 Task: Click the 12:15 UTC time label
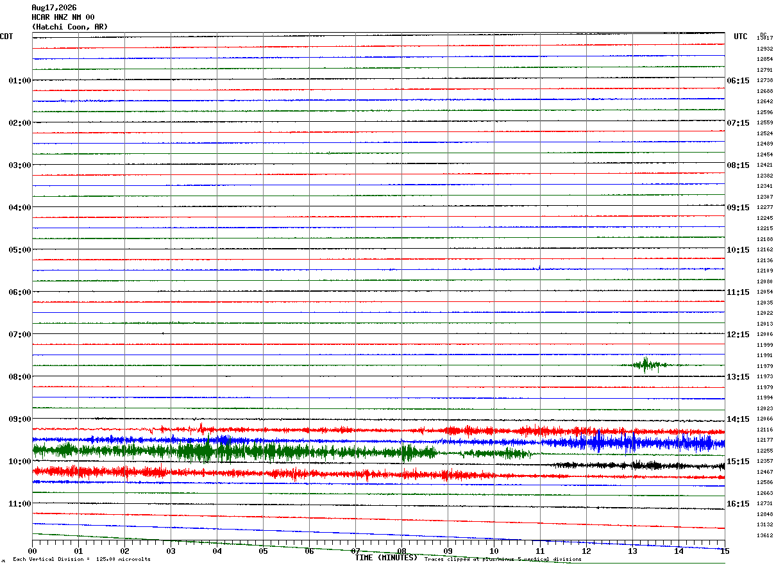click(738, 335)
